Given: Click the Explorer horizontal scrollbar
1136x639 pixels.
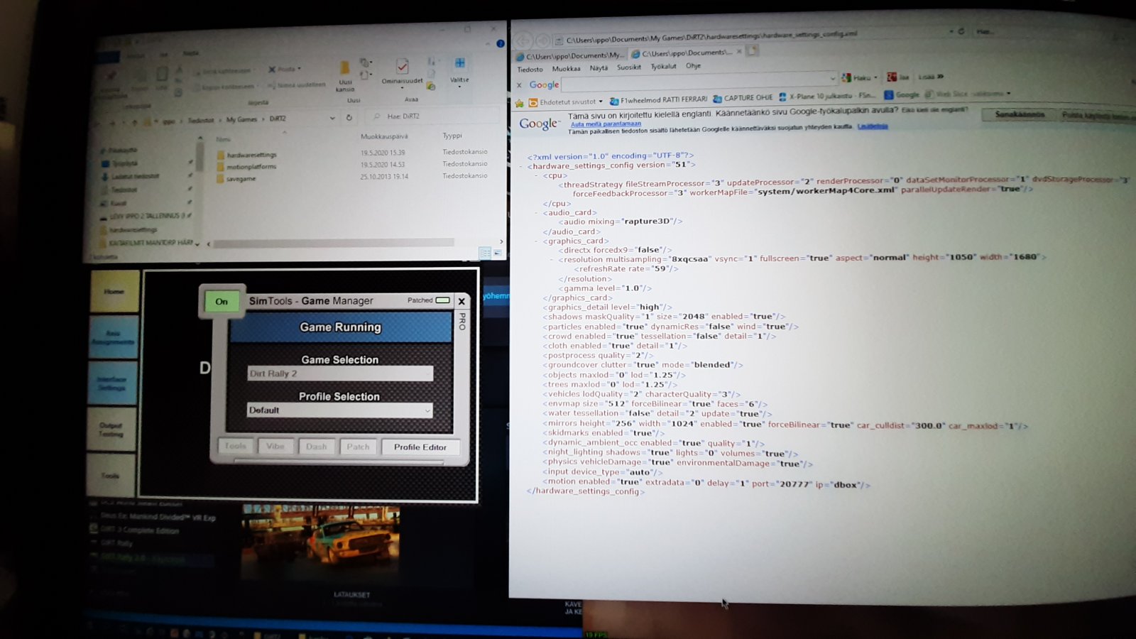Looking at the screenshot, I should [x=334, y=244].
